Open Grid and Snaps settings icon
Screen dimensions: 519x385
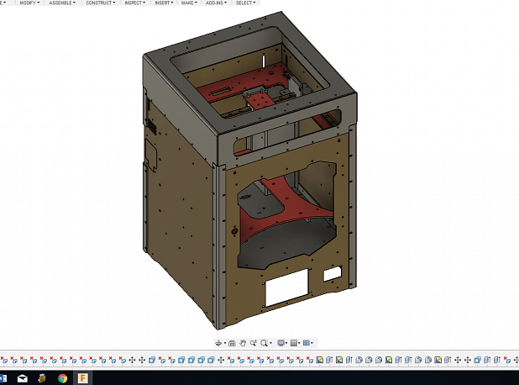(294, 343)
